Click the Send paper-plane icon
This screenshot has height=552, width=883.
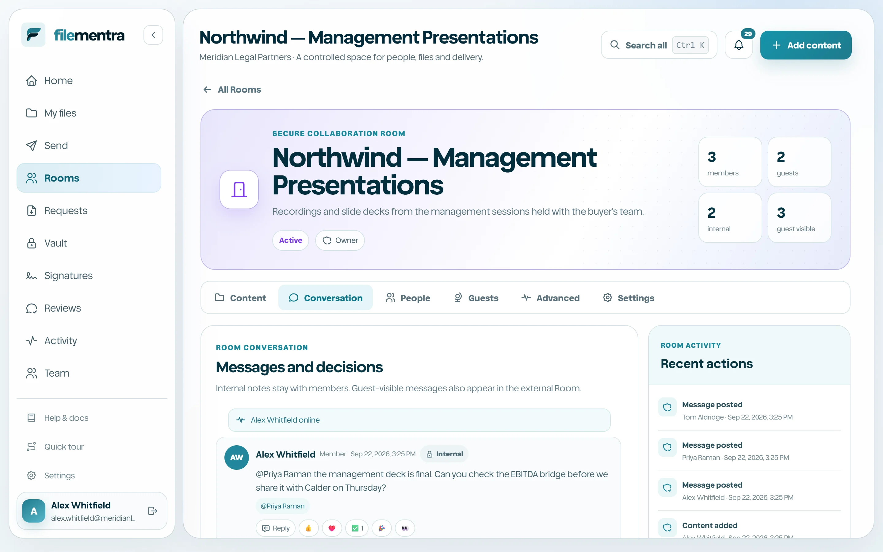click(31, 146)
